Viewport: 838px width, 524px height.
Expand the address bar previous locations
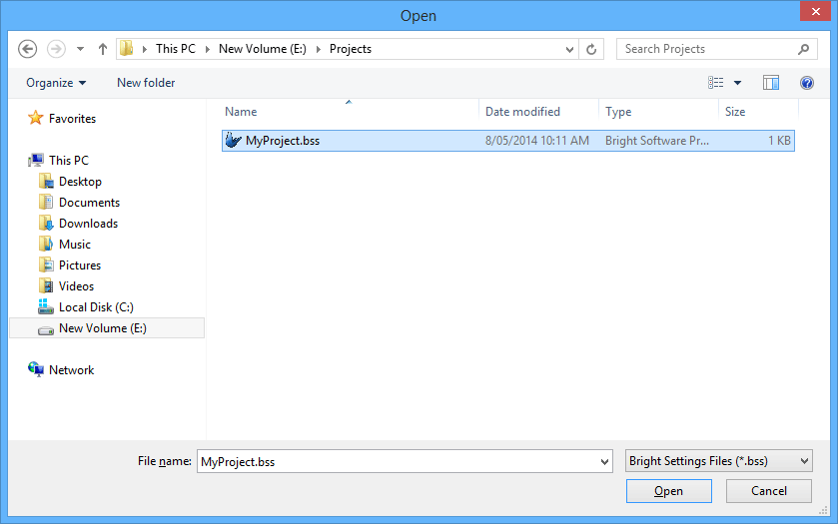(x=569, y=49)
